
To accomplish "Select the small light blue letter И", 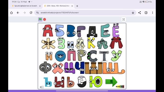I will coord(70,45).
